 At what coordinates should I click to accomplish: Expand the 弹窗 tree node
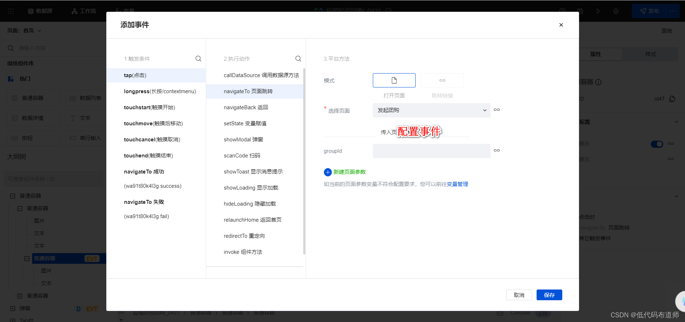click(12, 308)
